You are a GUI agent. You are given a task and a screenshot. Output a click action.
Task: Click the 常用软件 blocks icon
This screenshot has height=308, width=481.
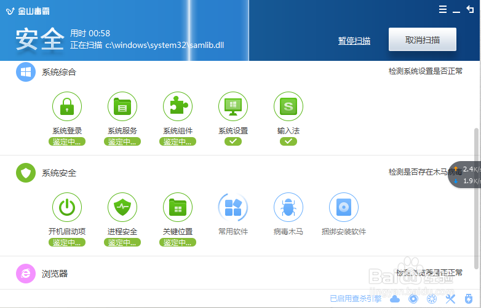(x=233, y=207)
